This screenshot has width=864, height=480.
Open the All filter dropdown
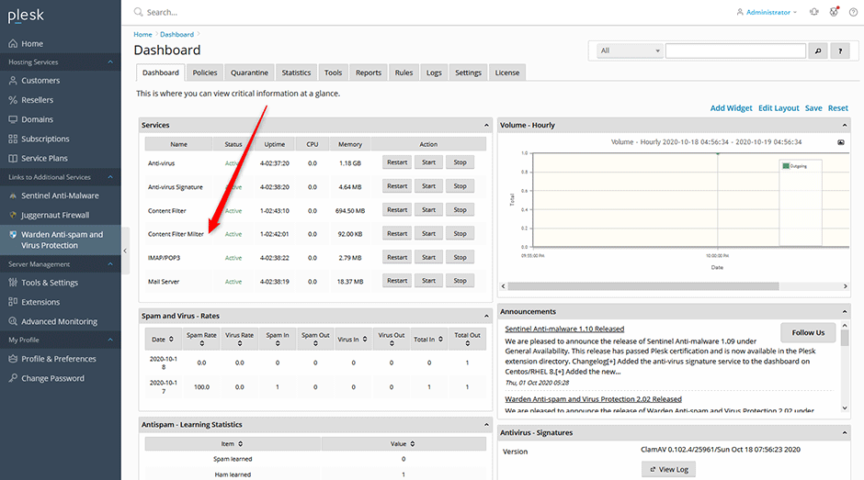[629, 50]
